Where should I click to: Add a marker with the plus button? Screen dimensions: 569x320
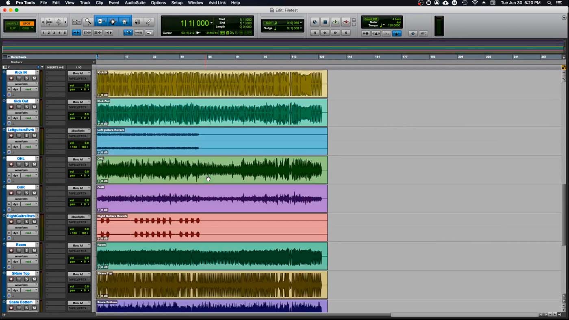[x=94, y=62]
